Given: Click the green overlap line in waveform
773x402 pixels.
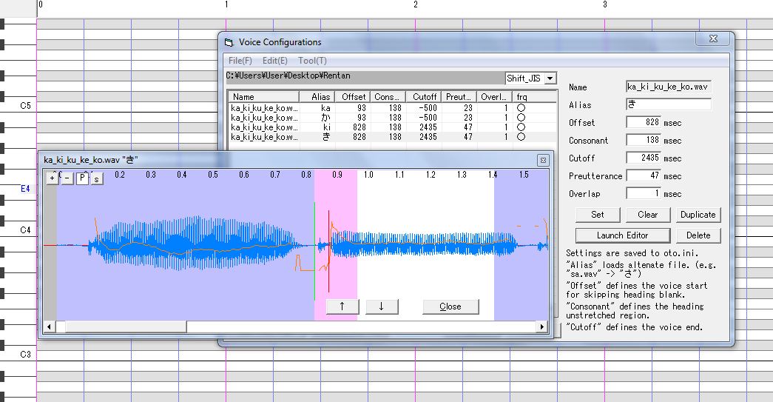Looking at the screenshot, I should (x=314, y=252).
